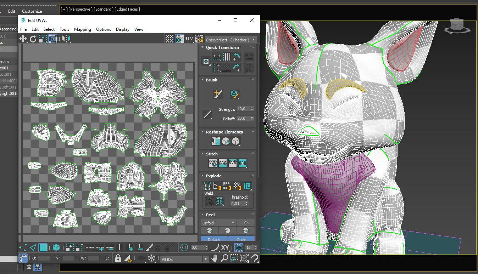
Task: Select the Pan View hand tool
Action: point(214,258)
